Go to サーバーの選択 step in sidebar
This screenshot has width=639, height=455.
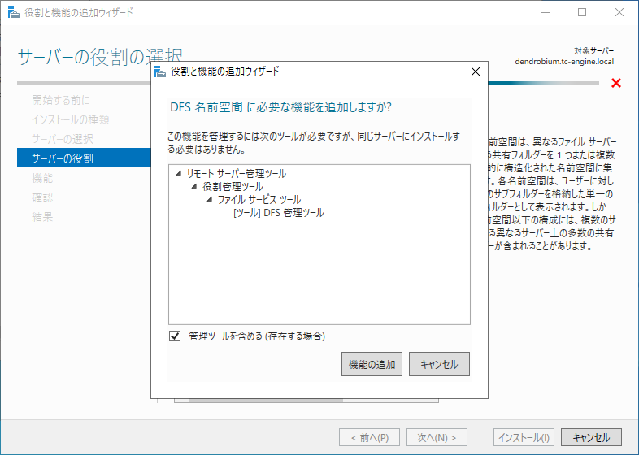[x=63, y=139]
